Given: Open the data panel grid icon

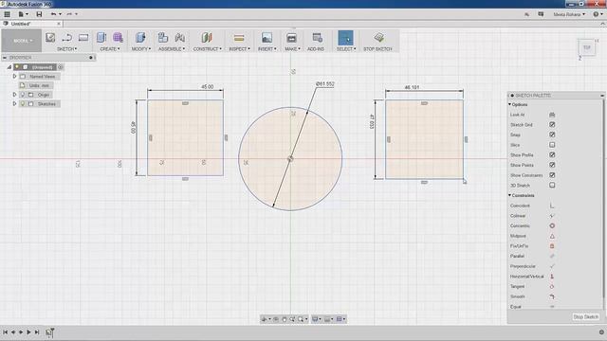Looking at the screenshot, I should (7, 14).
